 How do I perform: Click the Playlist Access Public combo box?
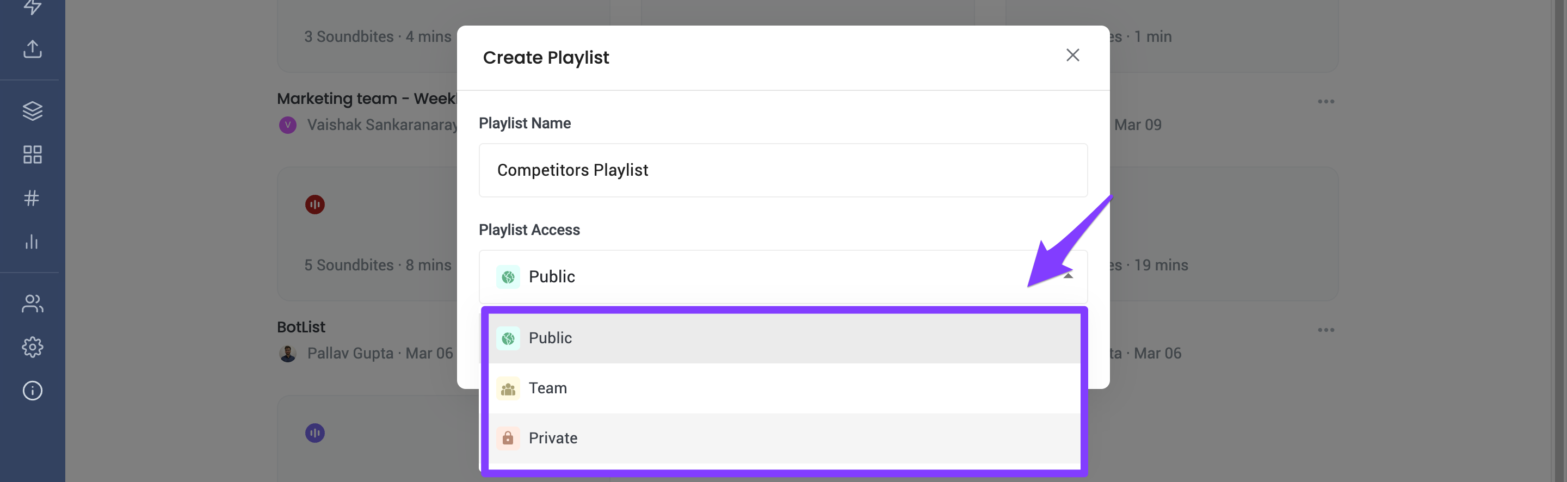783,277
